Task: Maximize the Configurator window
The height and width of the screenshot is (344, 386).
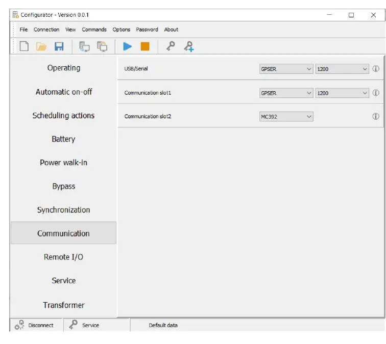Action: 351,15
